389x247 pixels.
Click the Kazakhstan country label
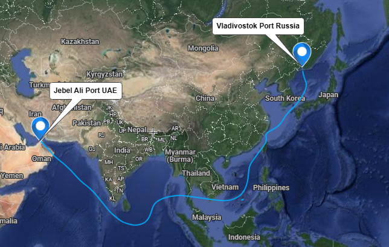(x=80, y=42)
